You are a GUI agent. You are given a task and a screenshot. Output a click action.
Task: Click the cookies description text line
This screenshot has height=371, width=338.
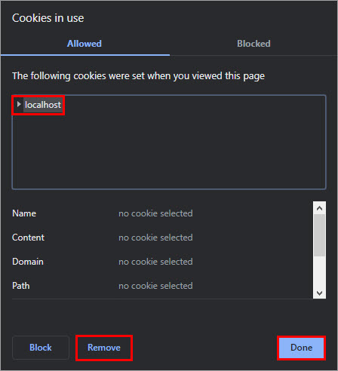tap(138, 76)
